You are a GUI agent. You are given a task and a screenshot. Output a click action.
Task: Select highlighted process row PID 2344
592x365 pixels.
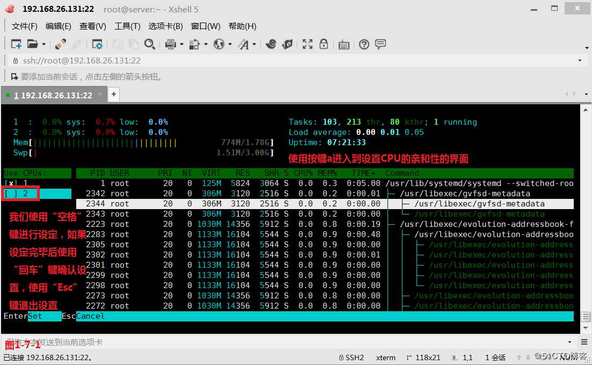coord(325,204)
